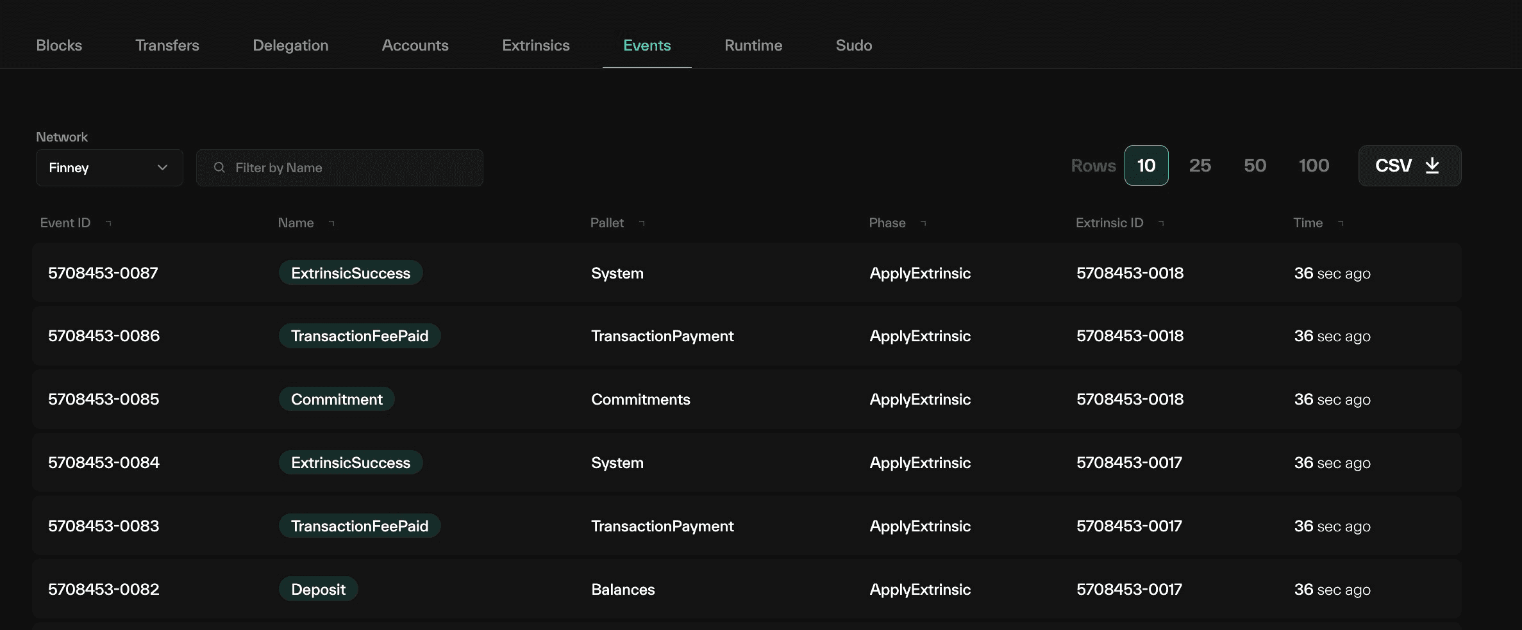
Task: Switch to the Extrinsics tab
Action: [536, 45]
